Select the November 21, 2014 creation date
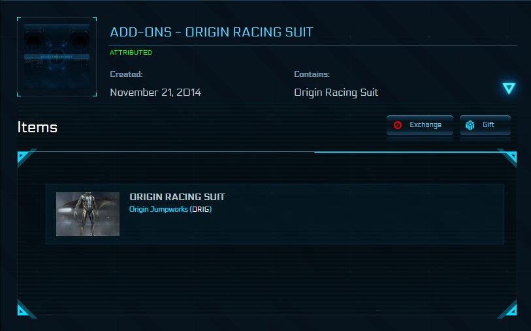Image resolution: width=531 pixels, height=331 pixels. point(155,93)
